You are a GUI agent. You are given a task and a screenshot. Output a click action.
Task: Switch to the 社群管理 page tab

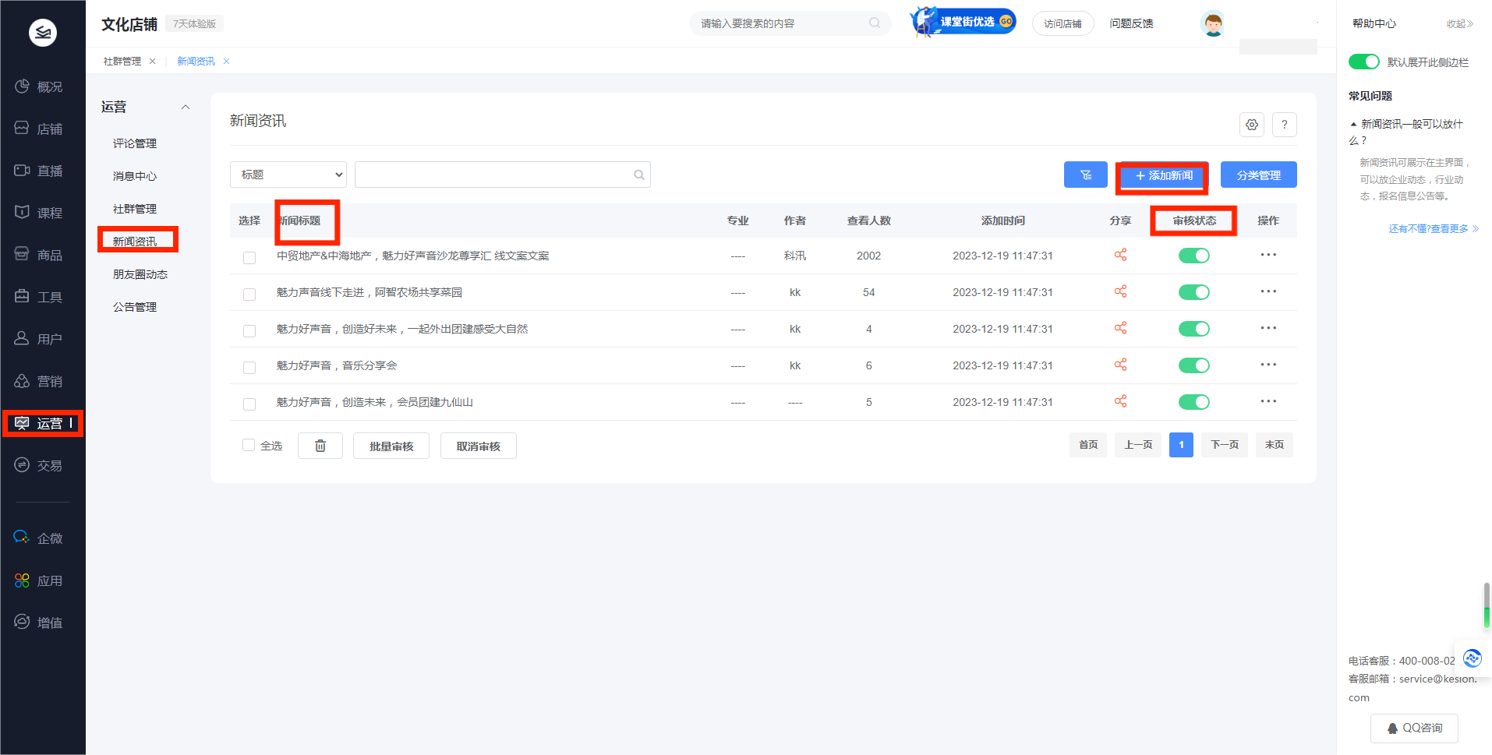122,61
